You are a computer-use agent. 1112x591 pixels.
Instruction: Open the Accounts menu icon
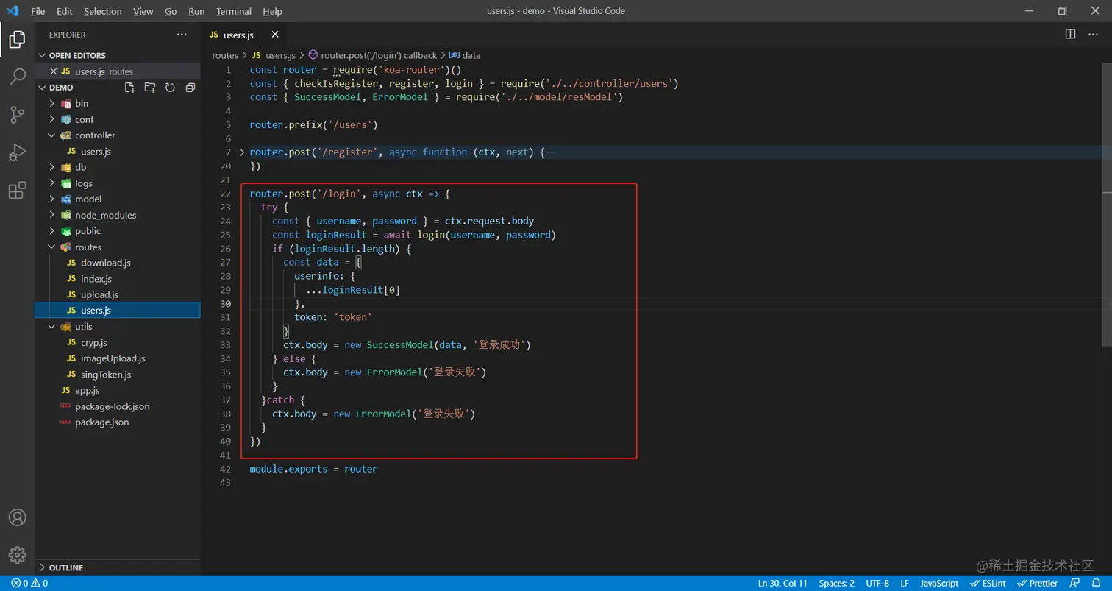[17, 517]
